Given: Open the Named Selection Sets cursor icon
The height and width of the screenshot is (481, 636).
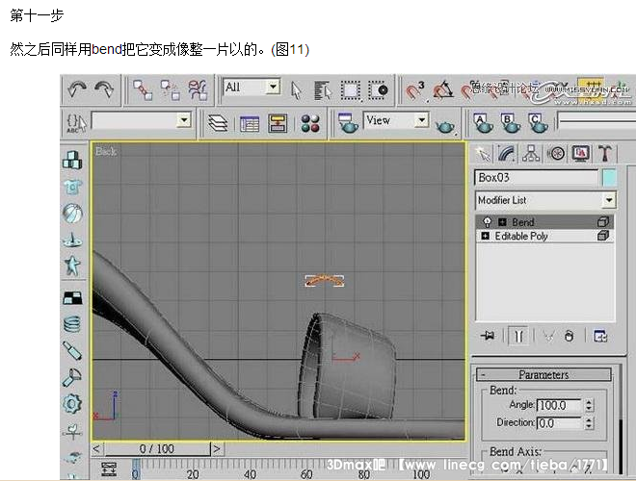Looking at the screenshot, I should pos(76,123).
